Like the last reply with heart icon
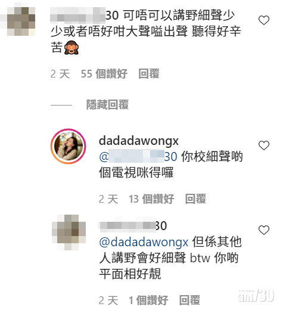Viewport: 286px width, 313px height. pos(264,230)
